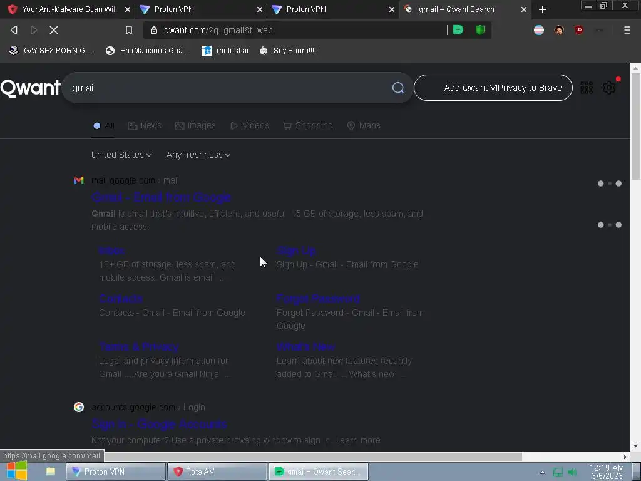This screenshot has width=641, height=481.
Task: Close the Anti-Malware Scan tab
Action: (x=128, y=9)
